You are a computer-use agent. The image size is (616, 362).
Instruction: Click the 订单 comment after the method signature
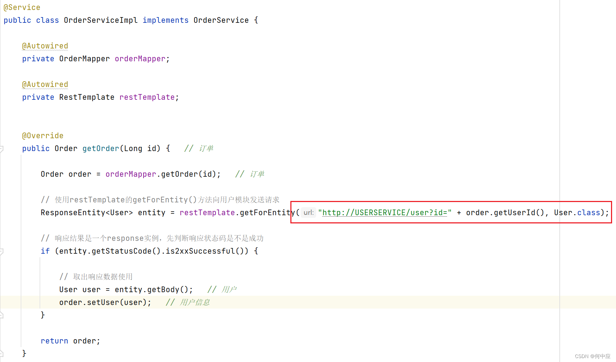point(199,149)
